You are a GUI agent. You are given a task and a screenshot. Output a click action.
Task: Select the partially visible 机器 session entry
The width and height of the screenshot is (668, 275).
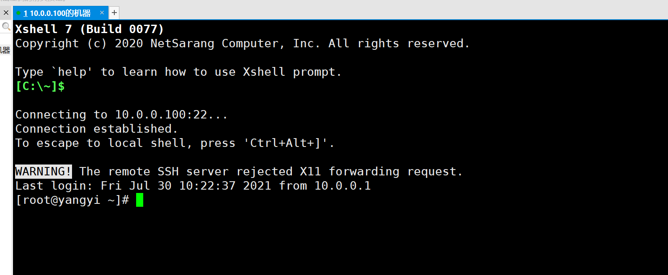[x=5, y=50]
